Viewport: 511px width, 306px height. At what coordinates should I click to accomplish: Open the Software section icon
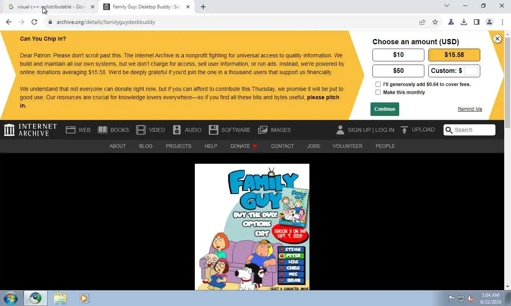tap(214, 130)
